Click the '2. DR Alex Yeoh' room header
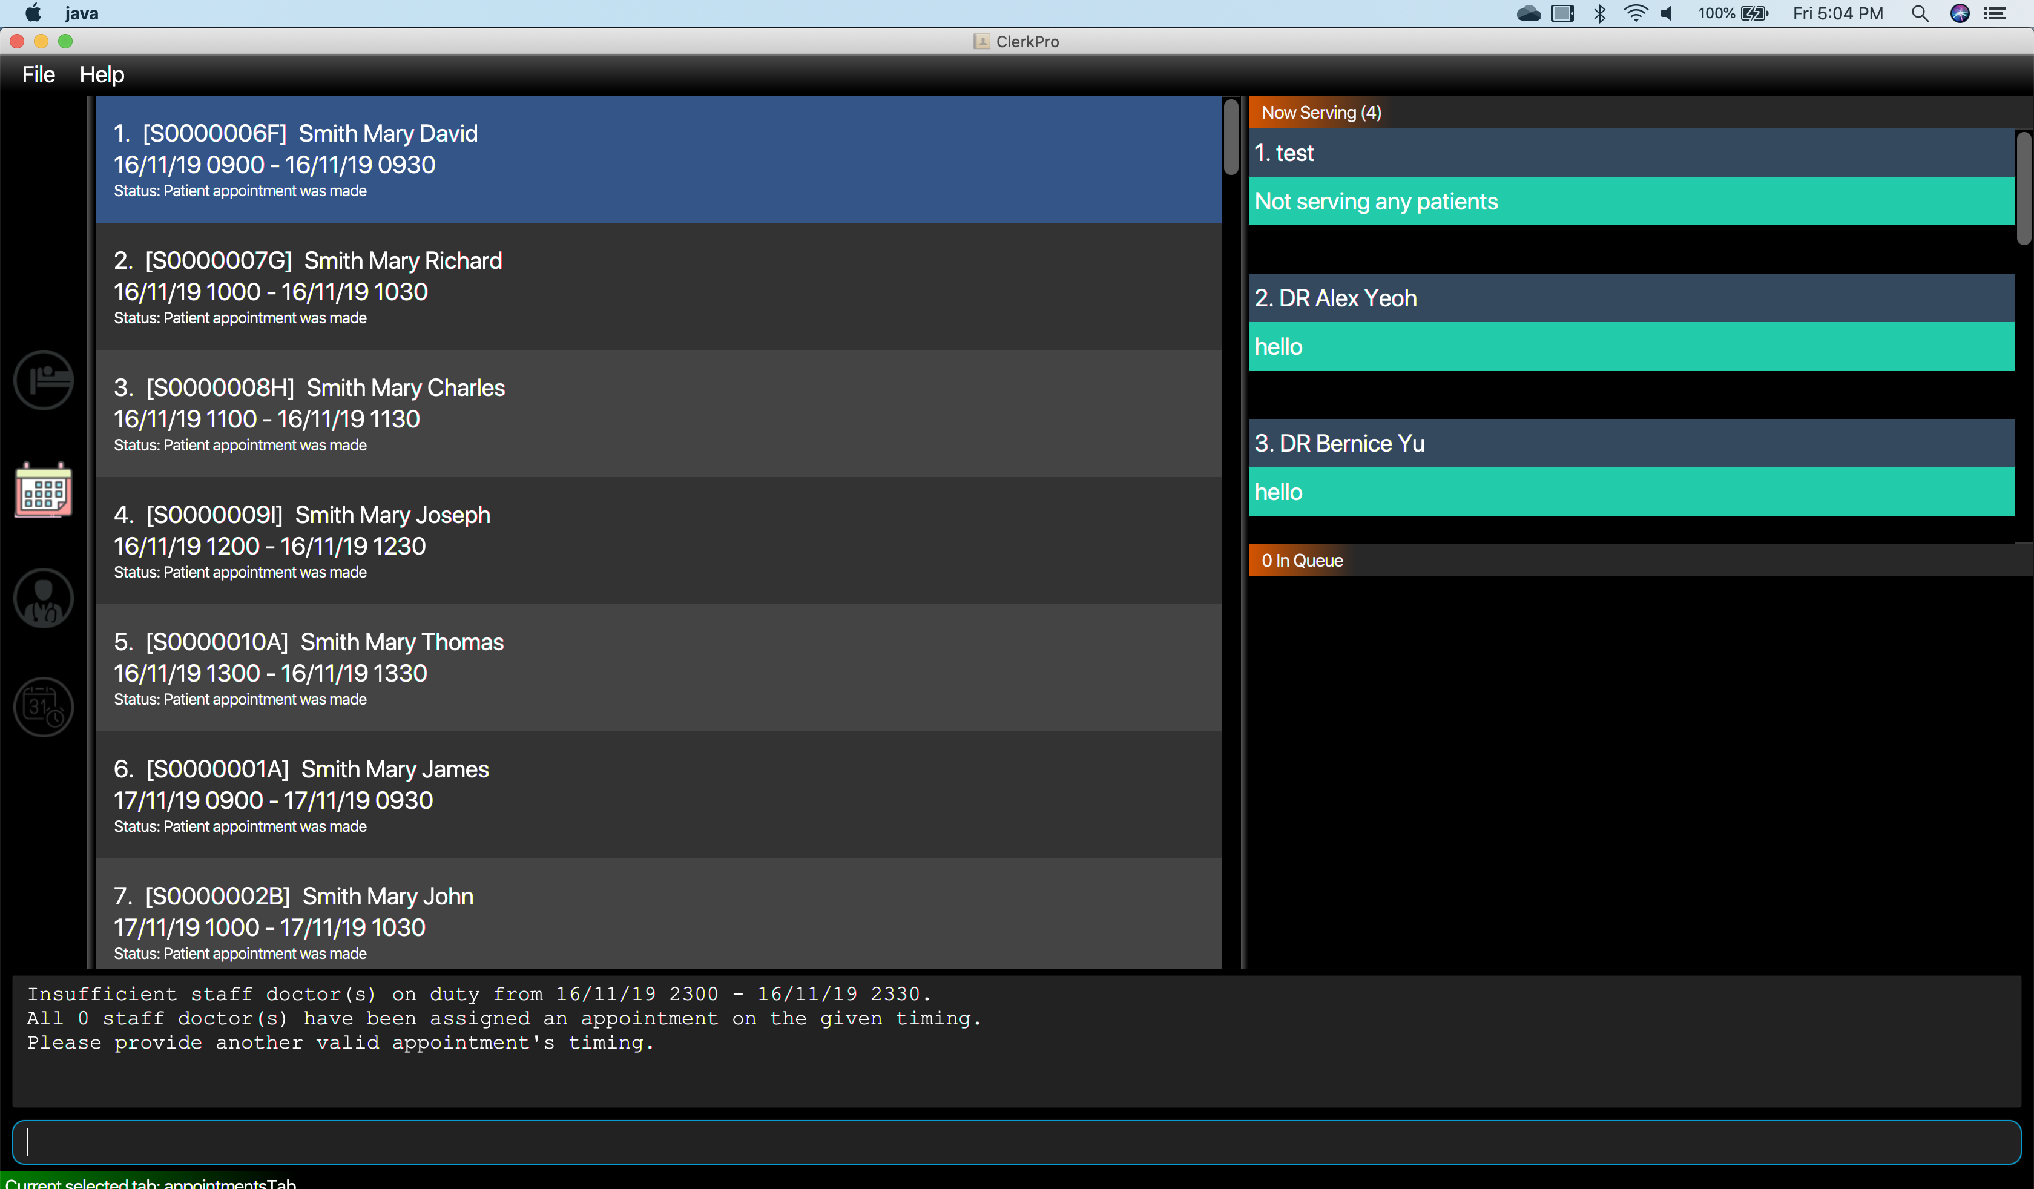The height and width of the screenshot is (1189, 2034). tap(1631, 298)
